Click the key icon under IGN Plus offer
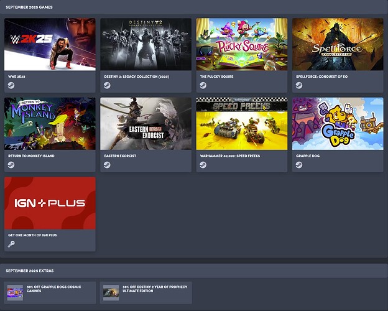This screenshot has width=388, height=311. coord(11,244)
